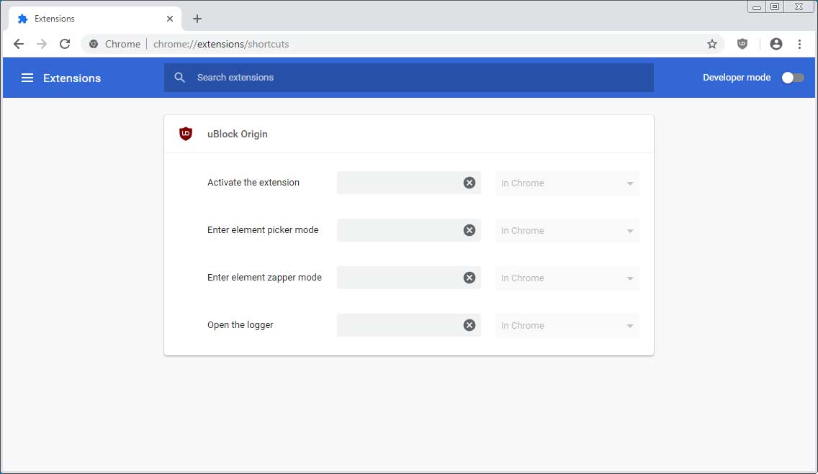Screen dimensions: 818x474
Task: Toggle Developer mode switch
Action: [x=793, y=78]
